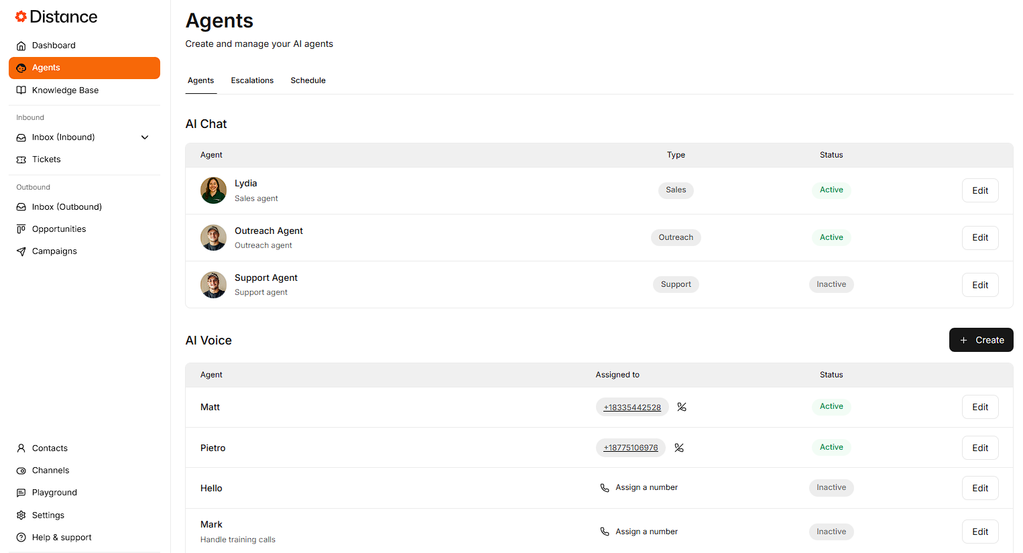
Task: Open Campaigns page
Action: coord(54,251)
